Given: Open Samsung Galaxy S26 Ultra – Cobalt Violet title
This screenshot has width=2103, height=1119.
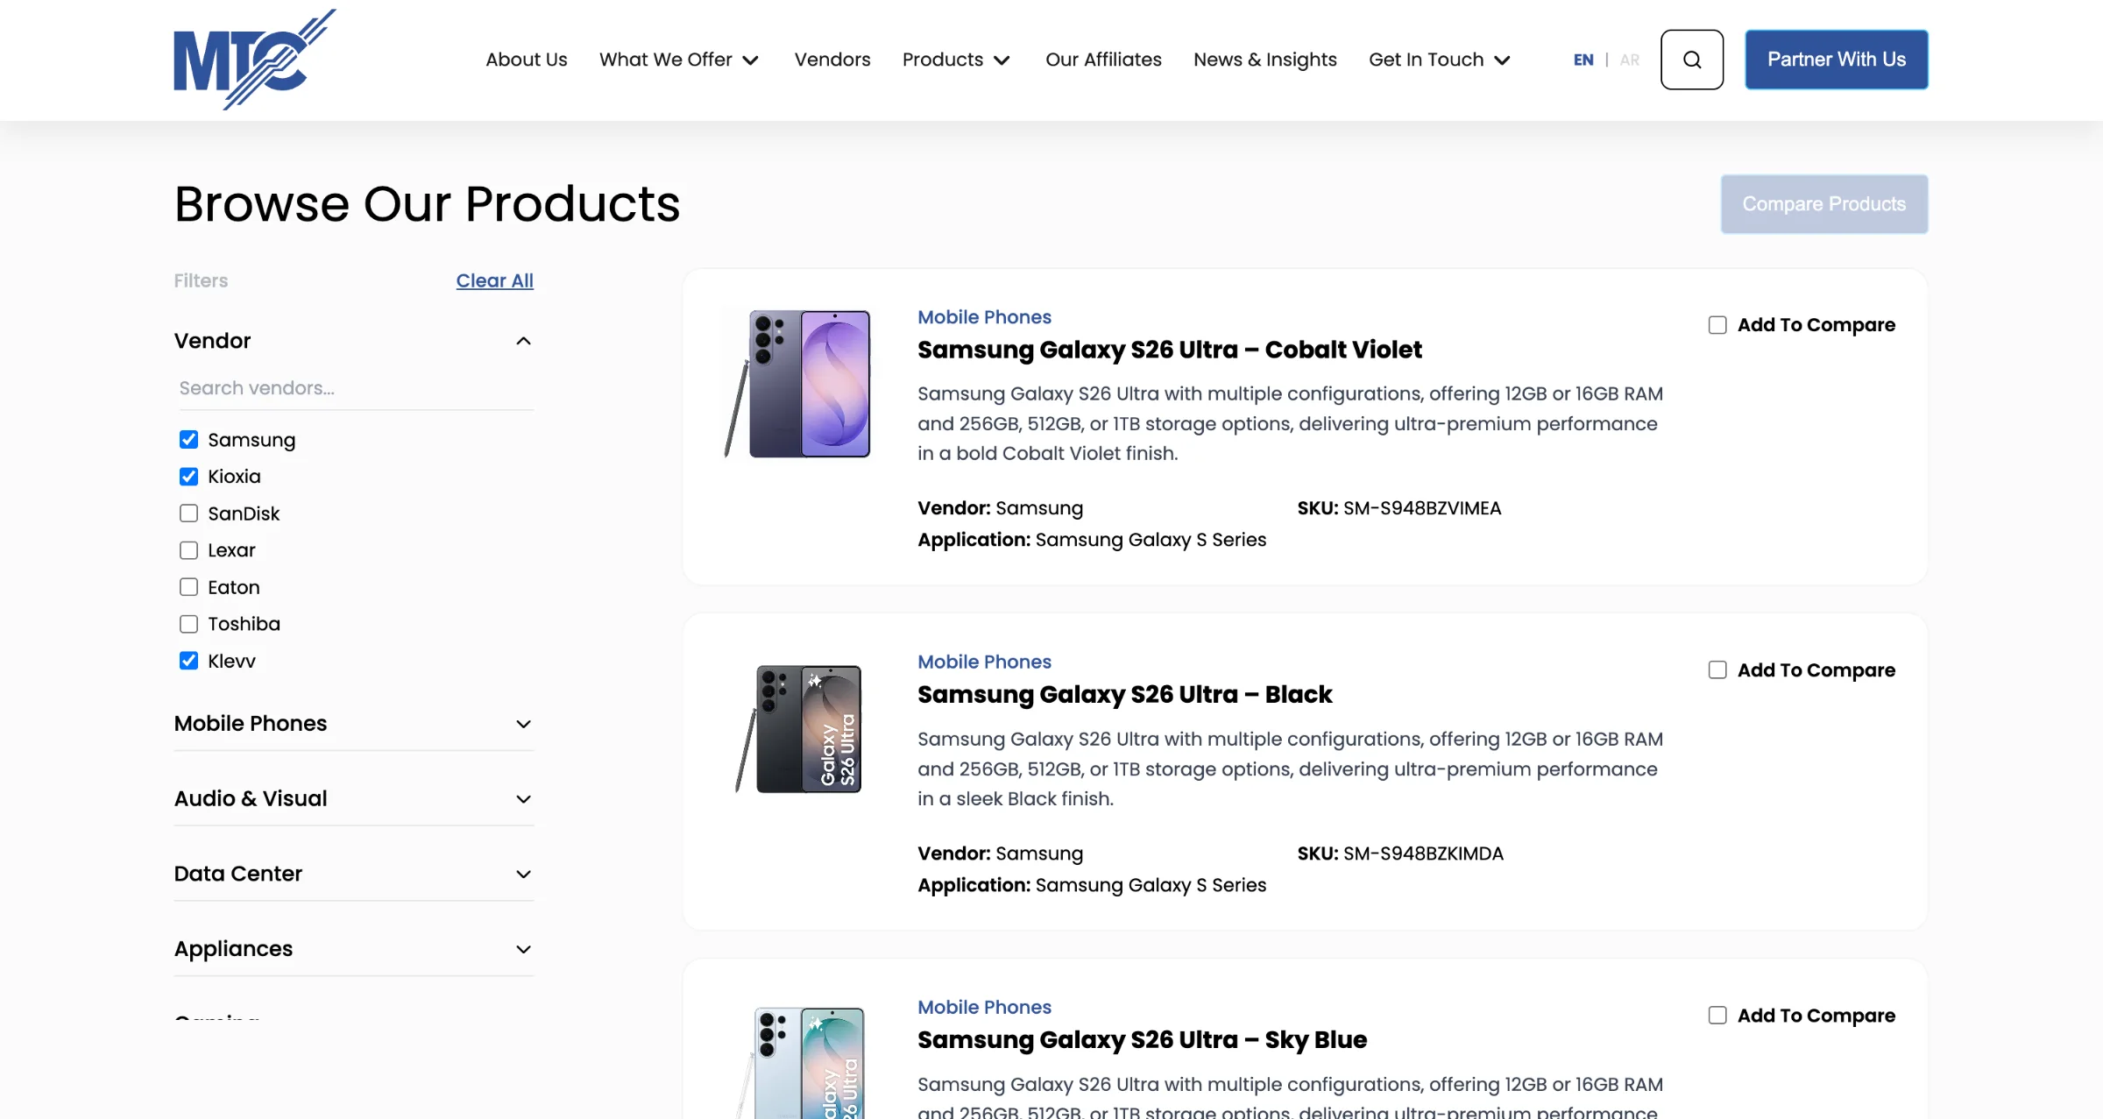Looking at the screenshot, I should [1169, 350].
